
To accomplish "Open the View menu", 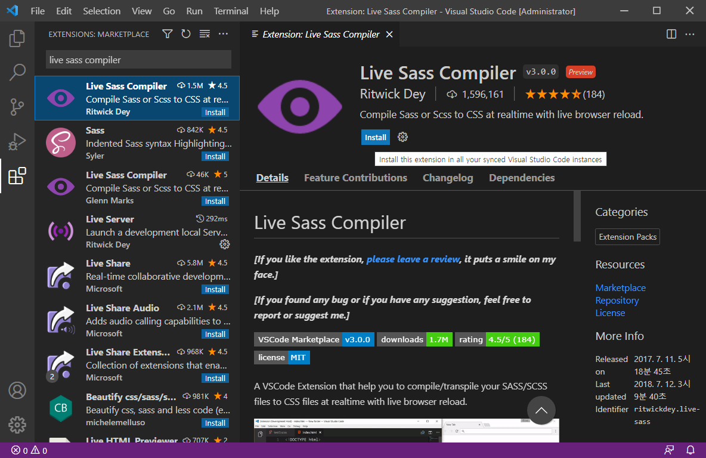I will click(141, 11).
